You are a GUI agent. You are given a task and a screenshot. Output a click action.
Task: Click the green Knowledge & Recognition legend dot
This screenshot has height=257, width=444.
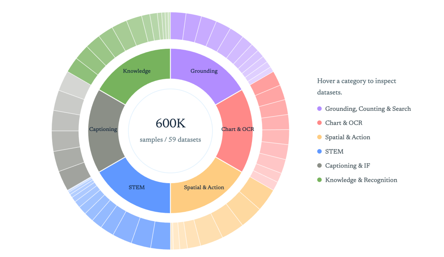319,180
